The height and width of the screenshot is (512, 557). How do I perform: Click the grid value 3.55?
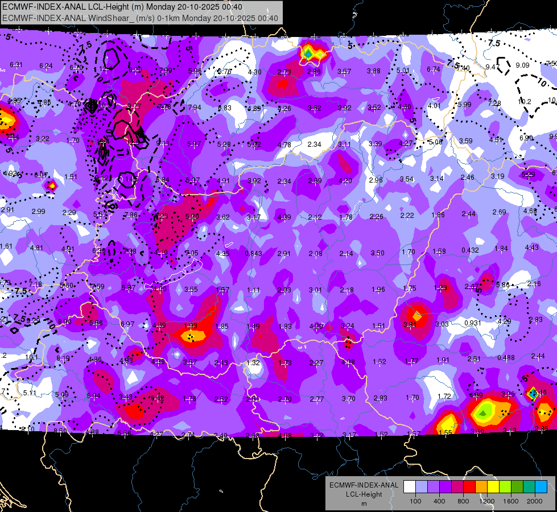point(191,290)
